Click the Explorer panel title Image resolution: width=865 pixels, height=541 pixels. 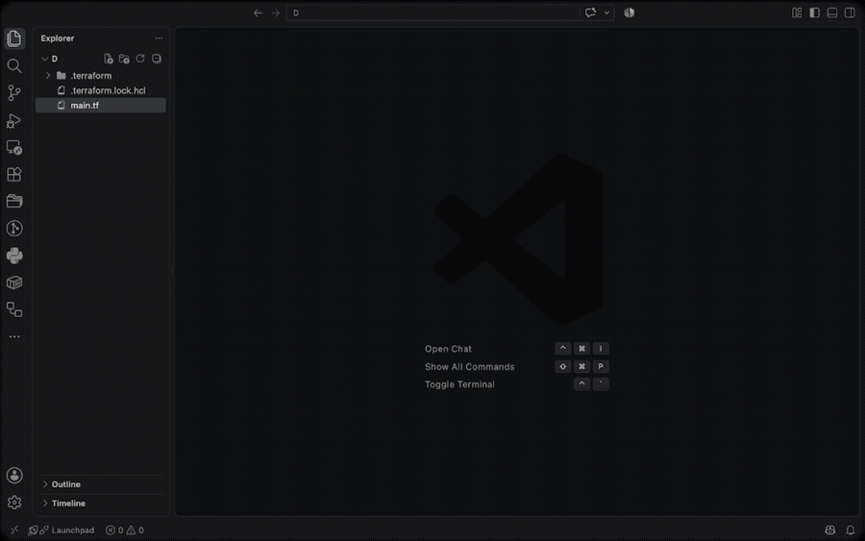(x=58, y=38)
